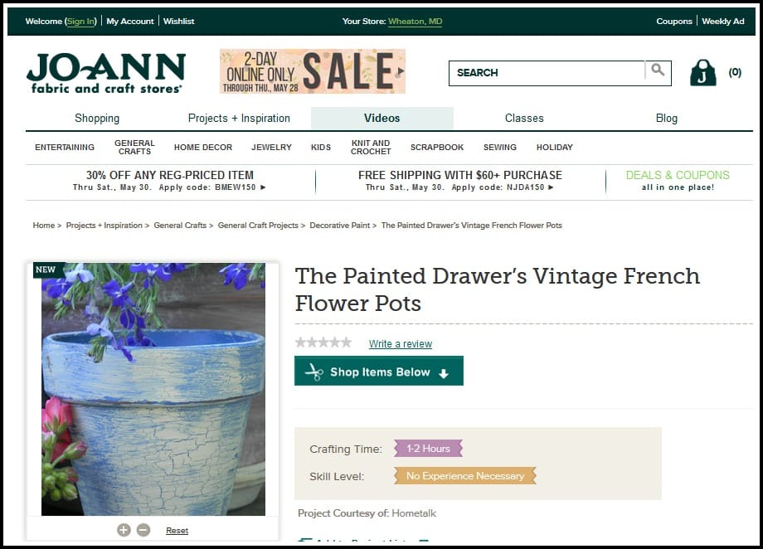The image size is (763, 549).
Task: Select Knit and Crochet category
Action: pos(371,147)
